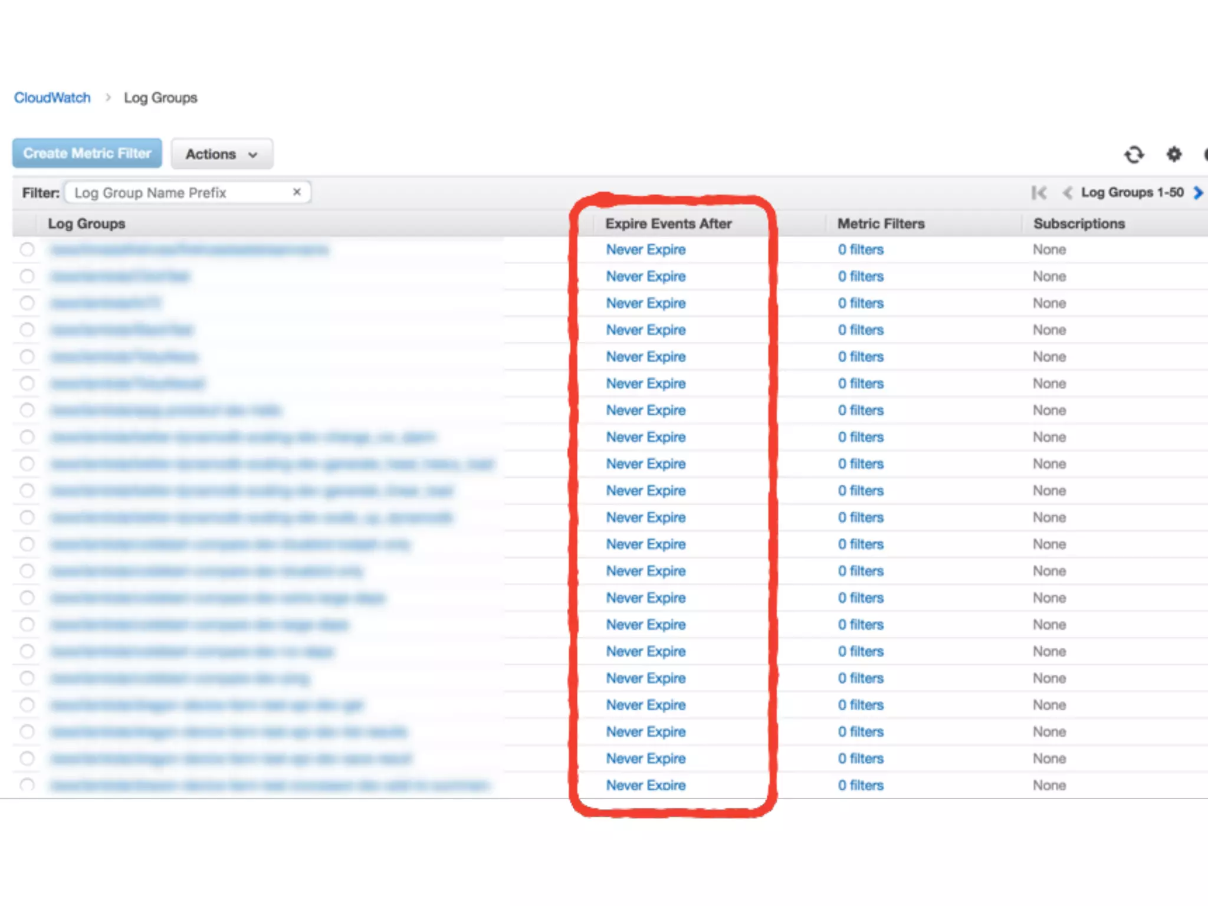Open Never Expire setting in third row

tap(645, 303)
